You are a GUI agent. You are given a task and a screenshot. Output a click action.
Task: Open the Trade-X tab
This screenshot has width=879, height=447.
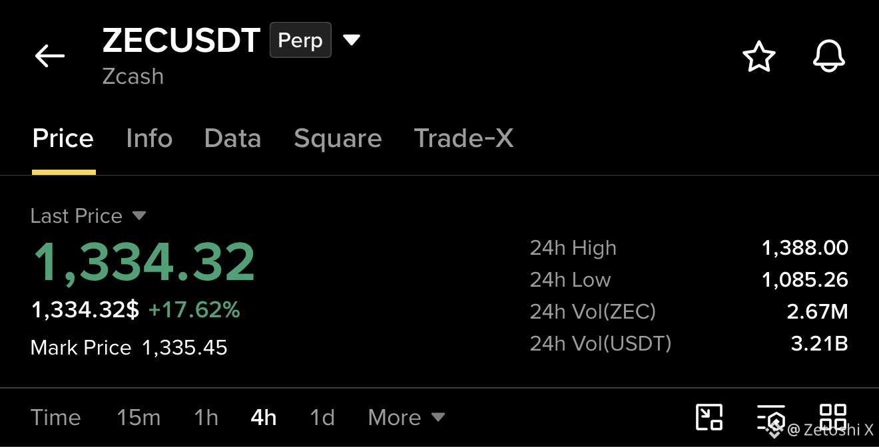463,138
